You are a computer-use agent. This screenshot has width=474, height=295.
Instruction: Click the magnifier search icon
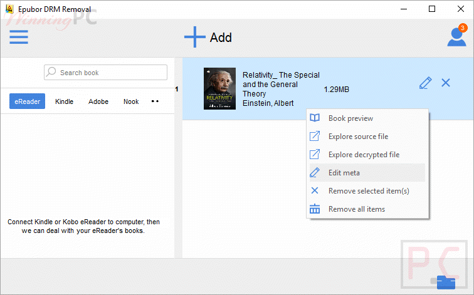pyautogui.click(x=51, y=72)
